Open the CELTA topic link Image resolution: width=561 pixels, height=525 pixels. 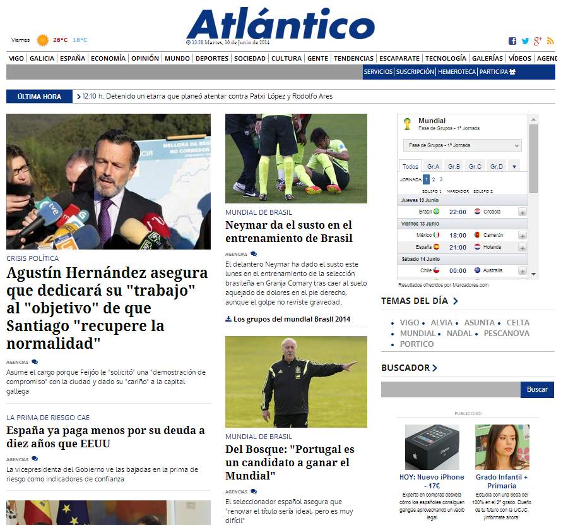point(517,323)
